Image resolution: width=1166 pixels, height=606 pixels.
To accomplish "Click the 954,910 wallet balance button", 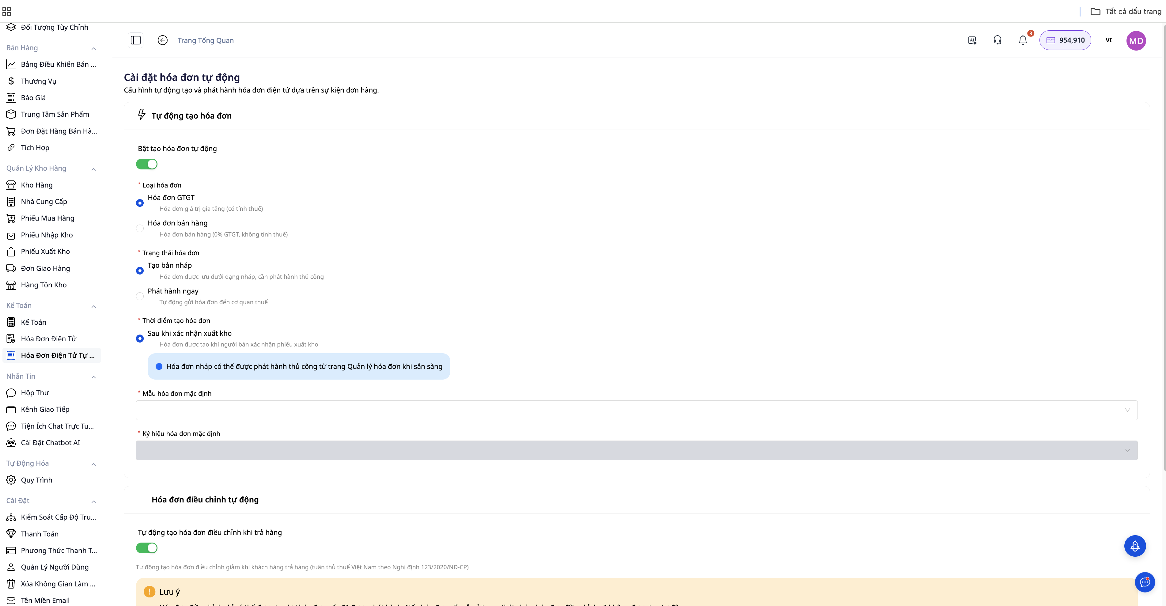I will tap(1065, 40).
